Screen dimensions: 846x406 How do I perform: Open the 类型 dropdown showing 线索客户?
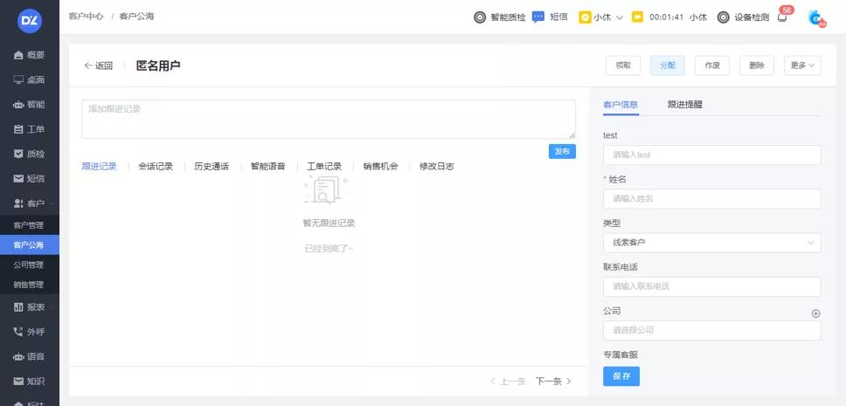pos(711,243)
